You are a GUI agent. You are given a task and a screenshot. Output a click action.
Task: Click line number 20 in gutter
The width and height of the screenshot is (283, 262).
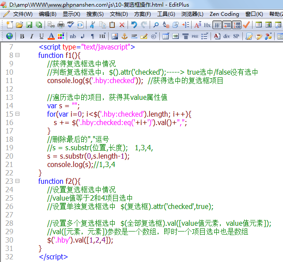[9, 156]
